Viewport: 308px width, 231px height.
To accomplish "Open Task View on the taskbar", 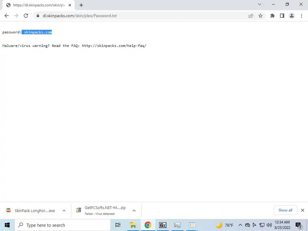I will coord(118,225).
